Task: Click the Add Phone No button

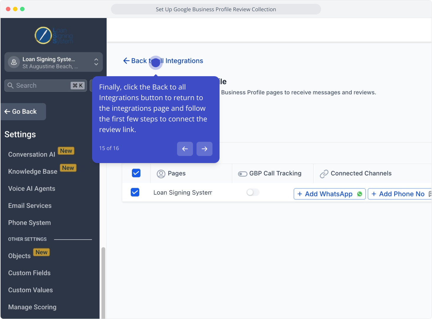Action: (400, 194)
